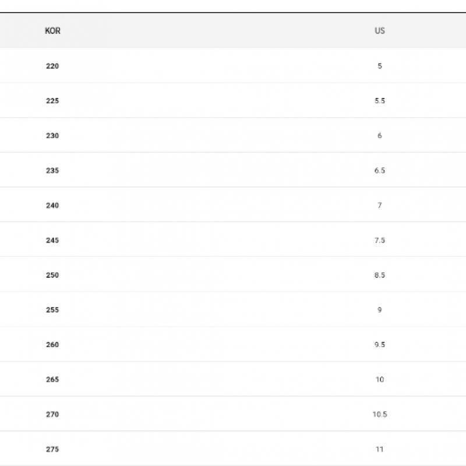Viewport: 466px width, 466px height.
Task: Select the KOR 275 size entry
Action: [x=52, y=449]
